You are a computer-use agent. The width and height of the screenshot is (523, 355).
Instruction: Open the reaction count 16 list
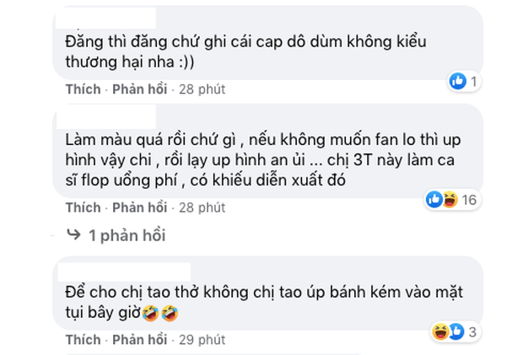point(469,200)
